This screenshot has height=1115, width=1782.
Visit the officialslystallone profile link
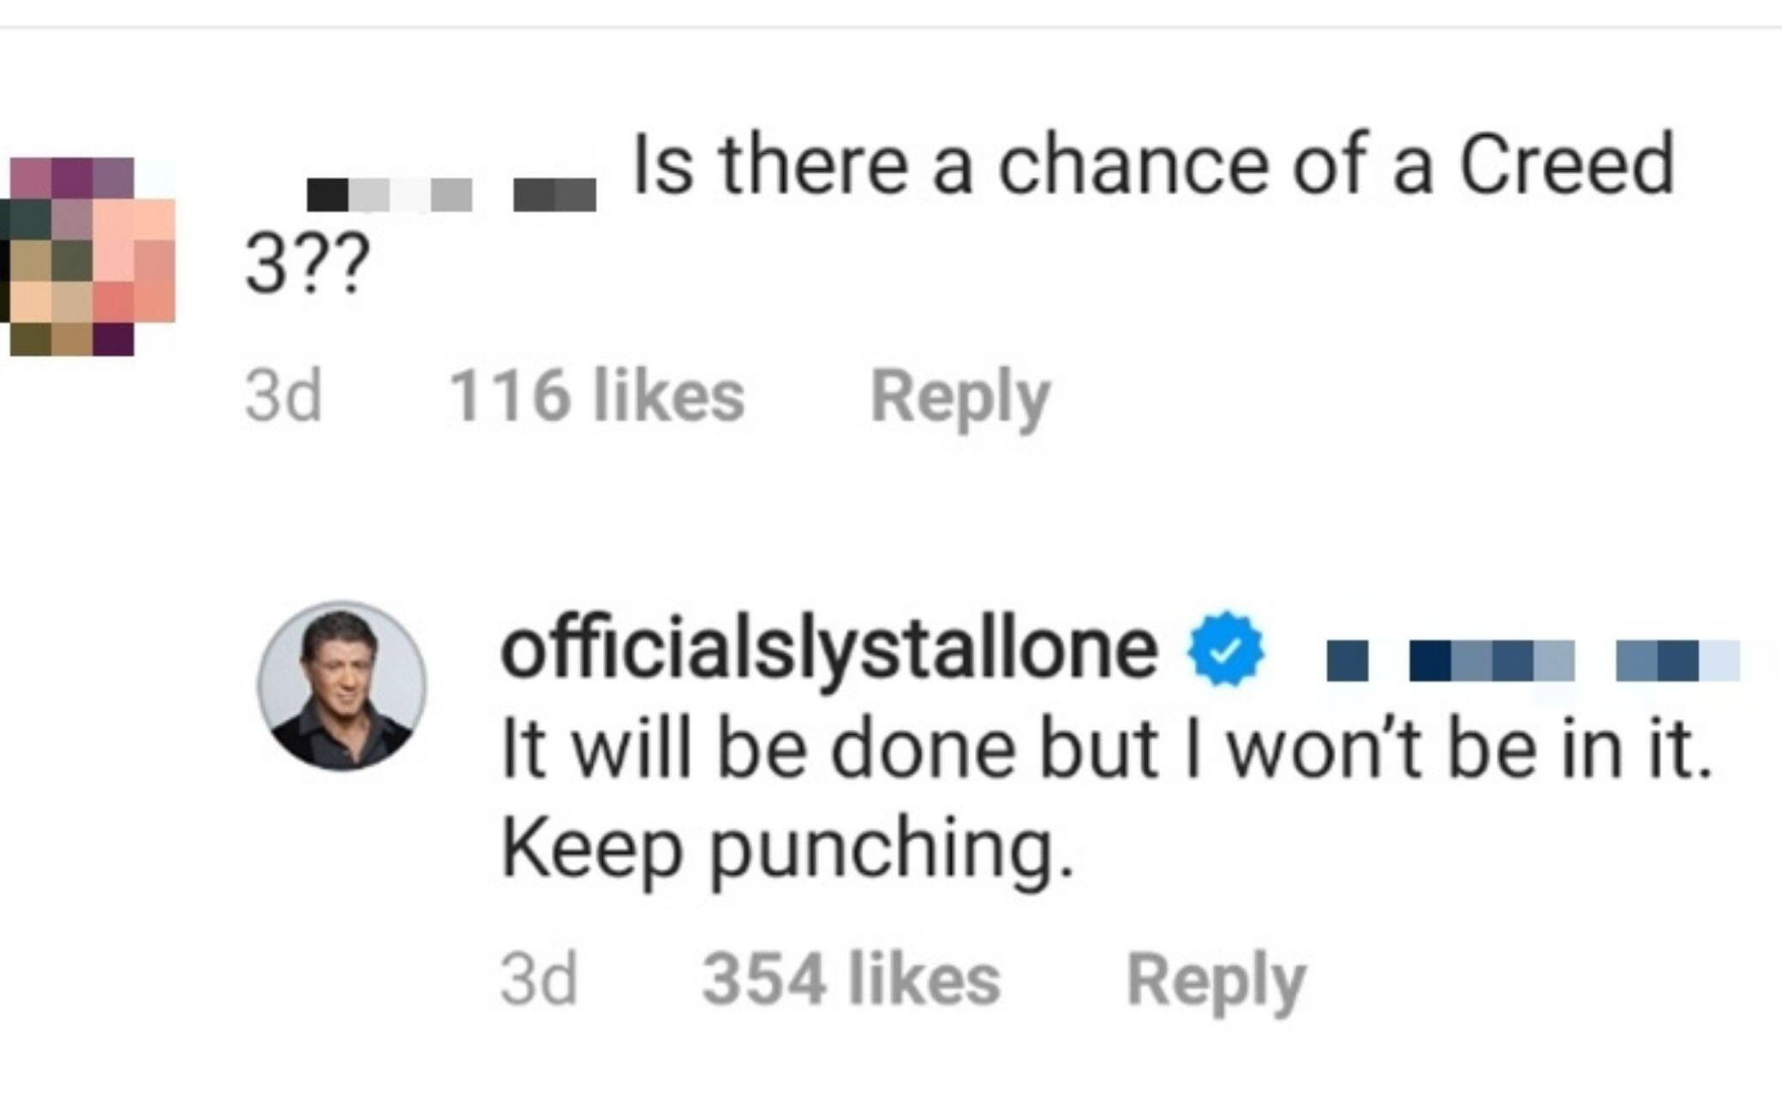pyautogui.click(x=828, y=650)
